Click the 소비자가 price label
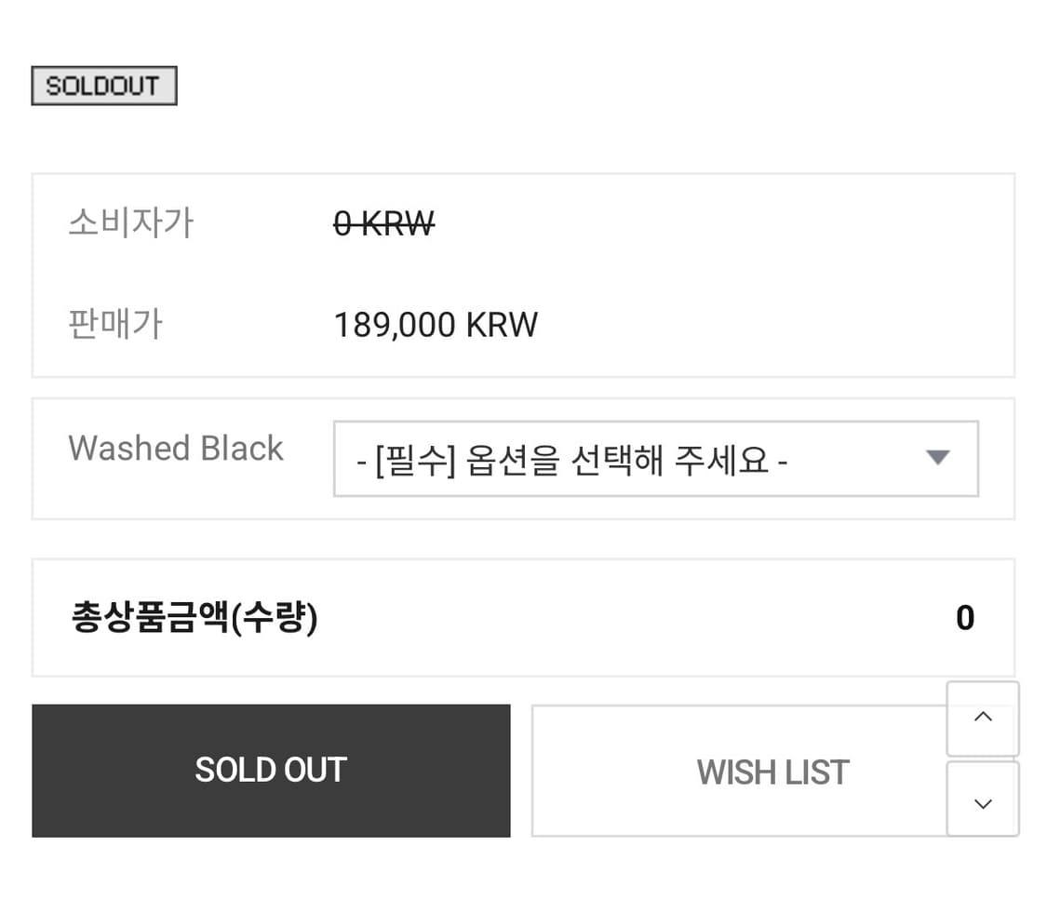This screenshot has height=913, width=1047. coord(130,222)
